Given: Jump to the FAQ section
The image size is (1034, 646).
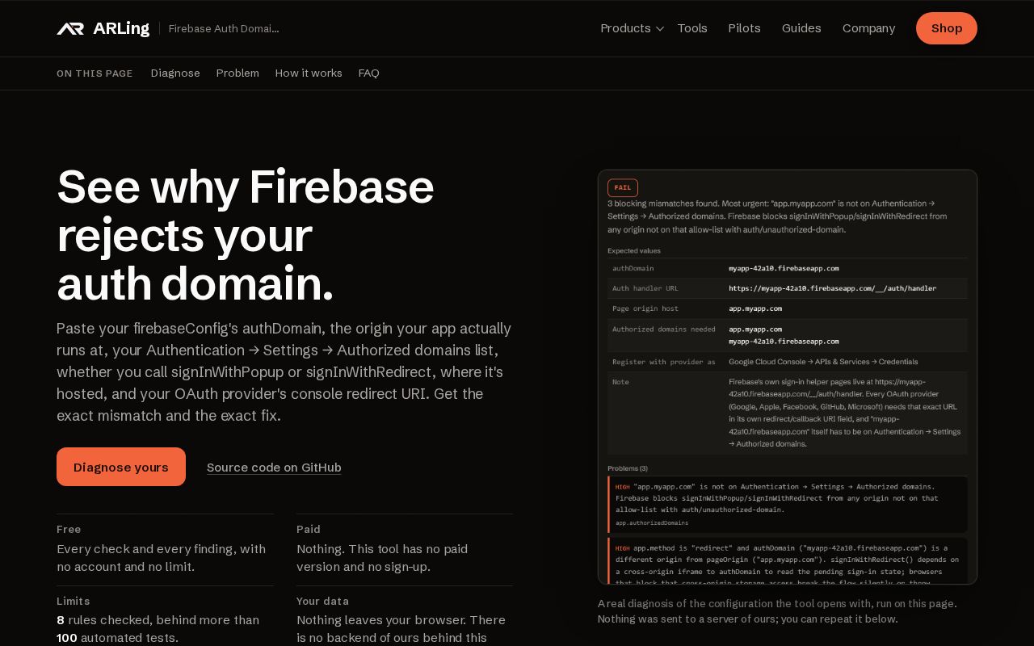Looking at the screenshot, I should pos(369,73).
